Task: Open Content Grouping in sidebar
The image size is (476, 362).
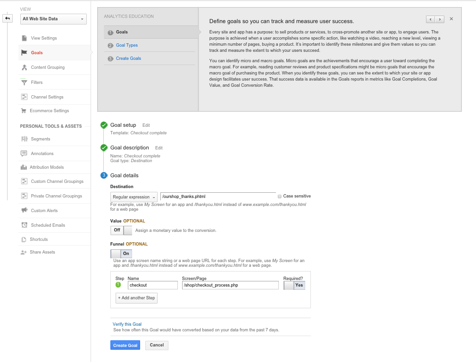Action: click(48, 67)
